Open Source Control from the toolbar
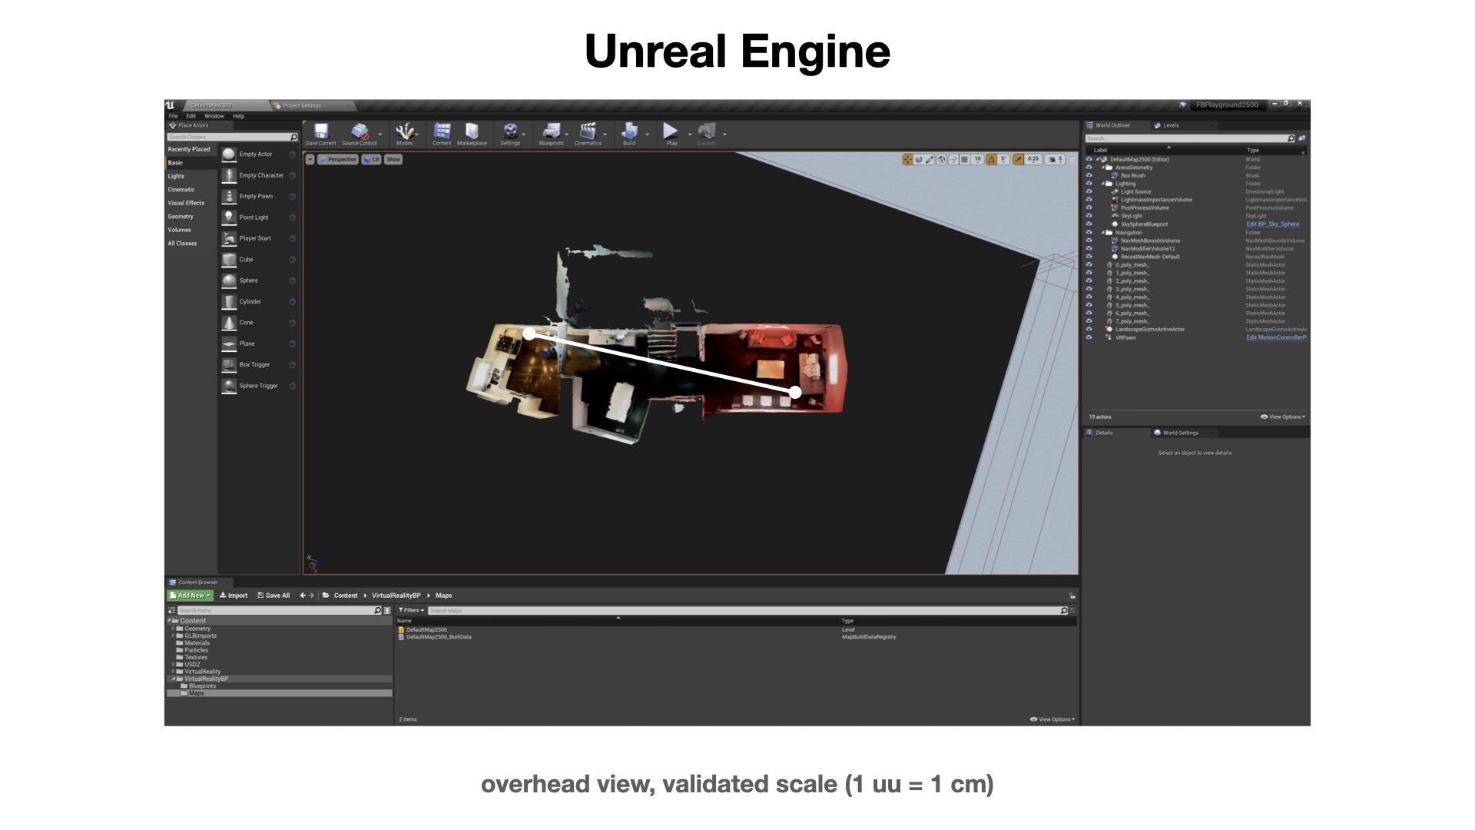The image size is (1475, 830). [360, 133]
